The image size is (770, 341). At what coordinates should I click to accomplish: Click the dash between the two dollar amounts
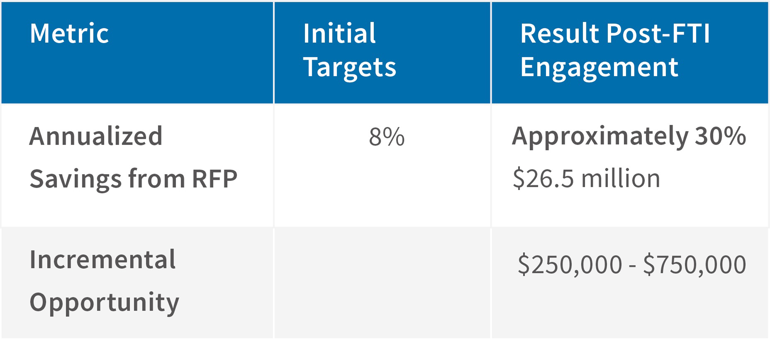[x=632, y=266]
